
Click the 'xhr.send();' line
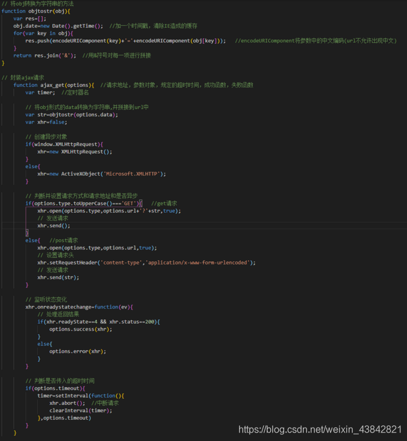click(x=54, y=225)
